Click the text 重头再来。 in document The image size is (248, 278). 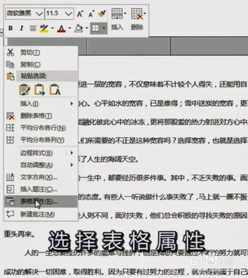click(19, 234)
